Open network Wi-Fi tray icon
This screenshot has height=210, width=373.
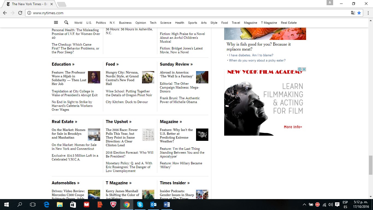[324, 205]
